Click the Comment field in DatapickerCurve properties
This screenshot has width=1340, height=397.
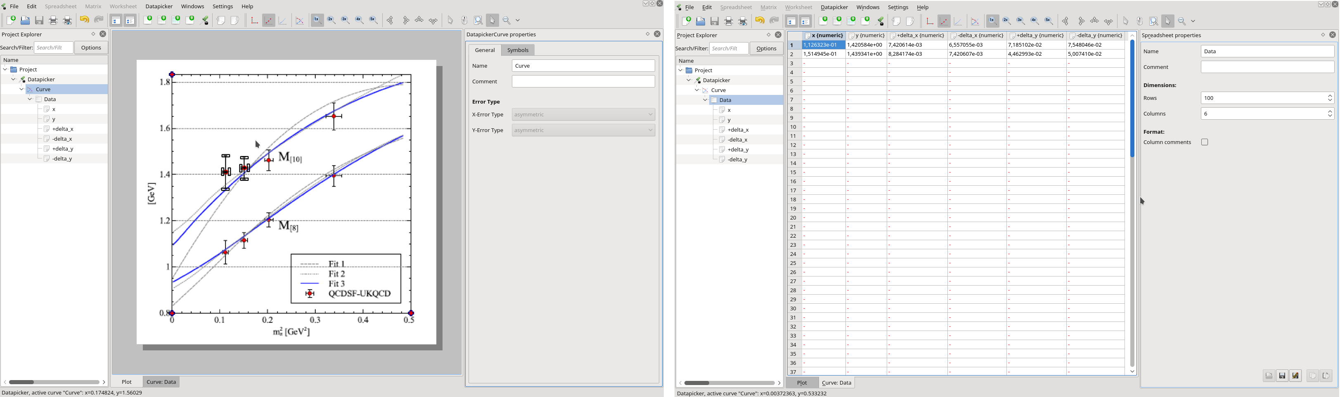pos(583,82)
